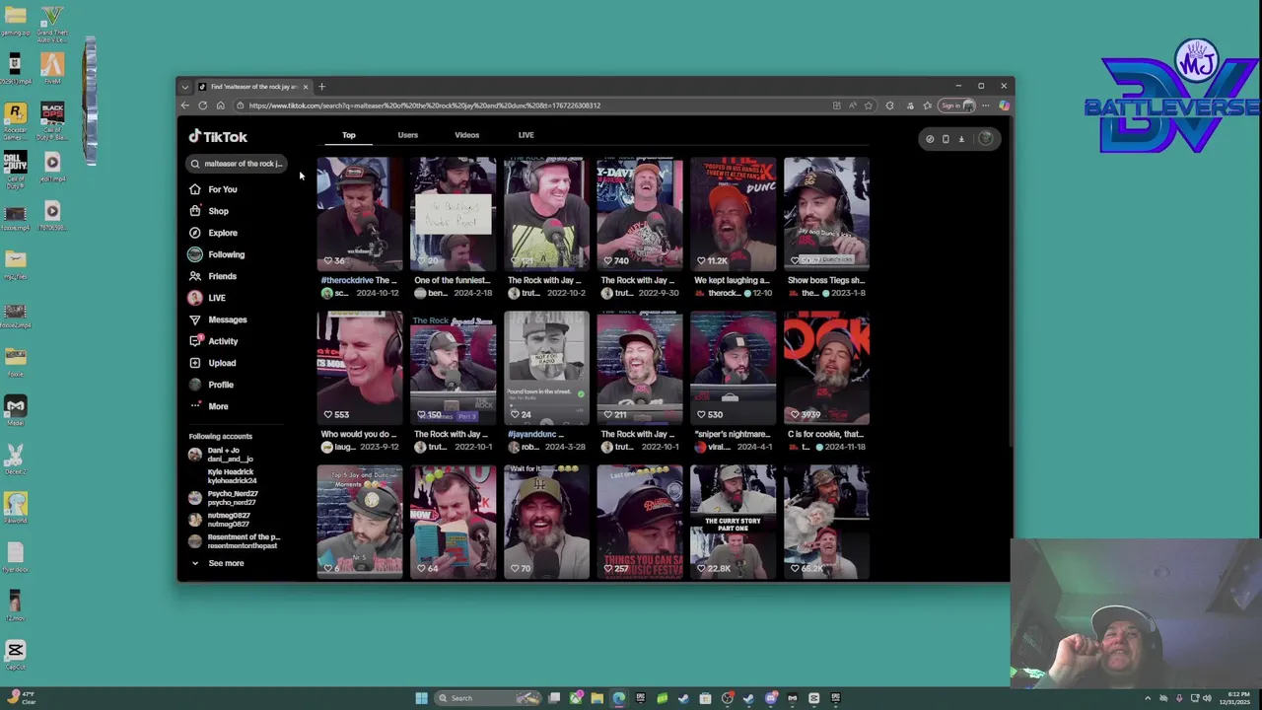Go to the Explore page
Viewport: 1262px width, 710px height.
[222, 233]
